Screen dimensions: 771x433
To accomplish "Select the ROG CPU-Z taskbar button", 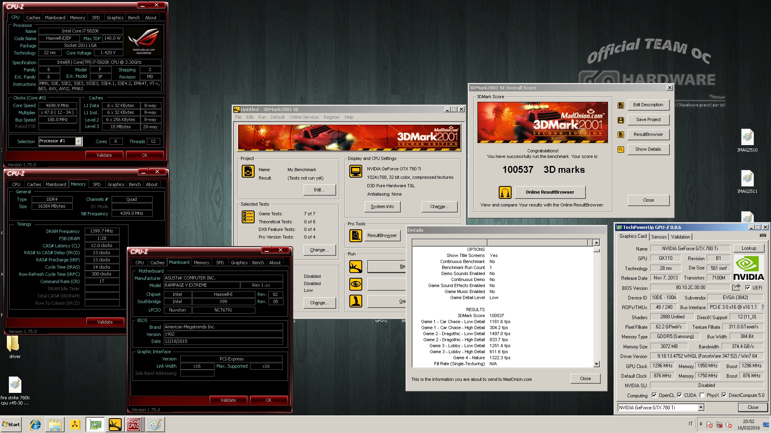I will pyautogui.click(x=134, y=425).
